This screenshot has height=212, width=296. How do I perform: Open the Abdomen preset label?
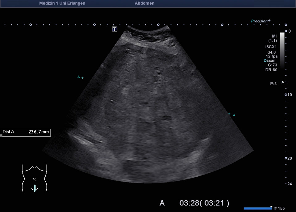(x=145, y=3)
